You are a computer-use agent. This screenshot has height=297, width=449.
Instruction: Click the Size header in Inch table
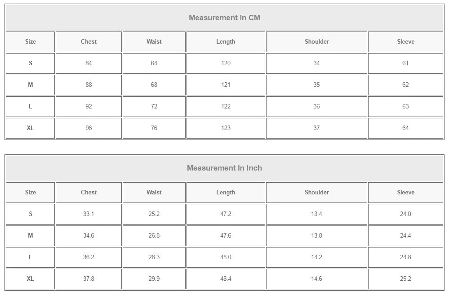pos(30,193)
